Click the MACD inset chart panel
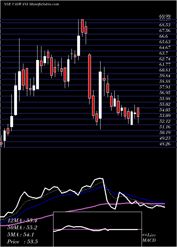The height and width of the screenshot is (247, 177). [x=97, y=229]
